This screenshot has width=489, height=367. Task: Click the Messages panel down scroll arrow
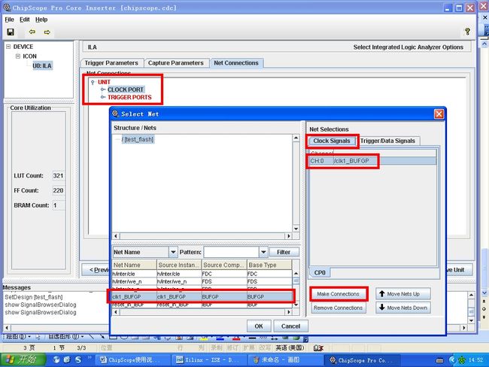(x=471, y=320)
